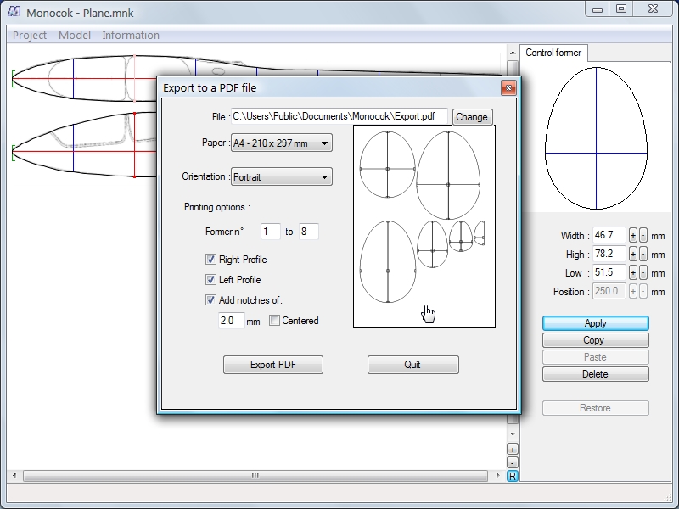679x509 pixels.
Task: Click the Low value field
Action: [x=609, y=272]
